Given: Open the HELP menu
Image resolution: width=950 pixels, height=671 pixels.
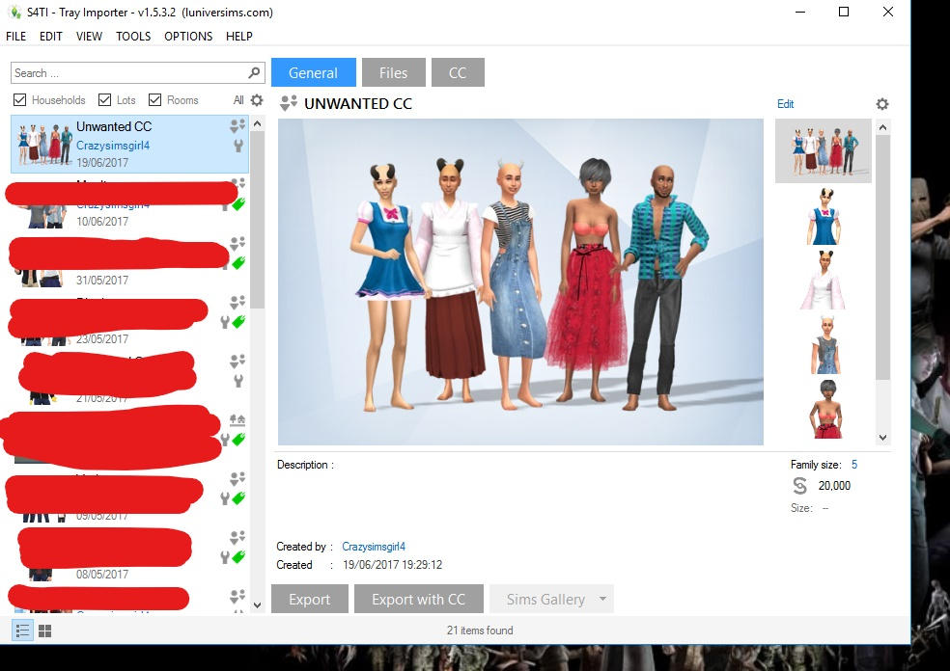Looking at the screenshot, I should click(x=239, y=37).
